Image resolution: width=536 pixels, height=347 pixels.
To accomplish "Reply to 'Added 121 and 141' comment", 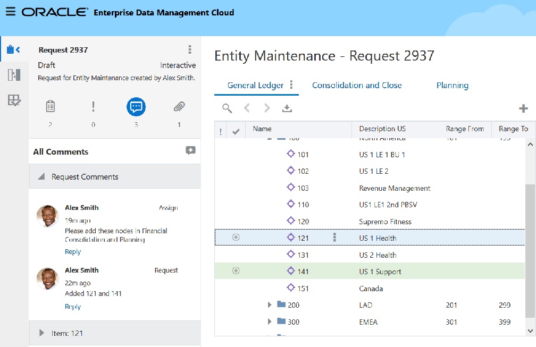I will tap(73, 307).
